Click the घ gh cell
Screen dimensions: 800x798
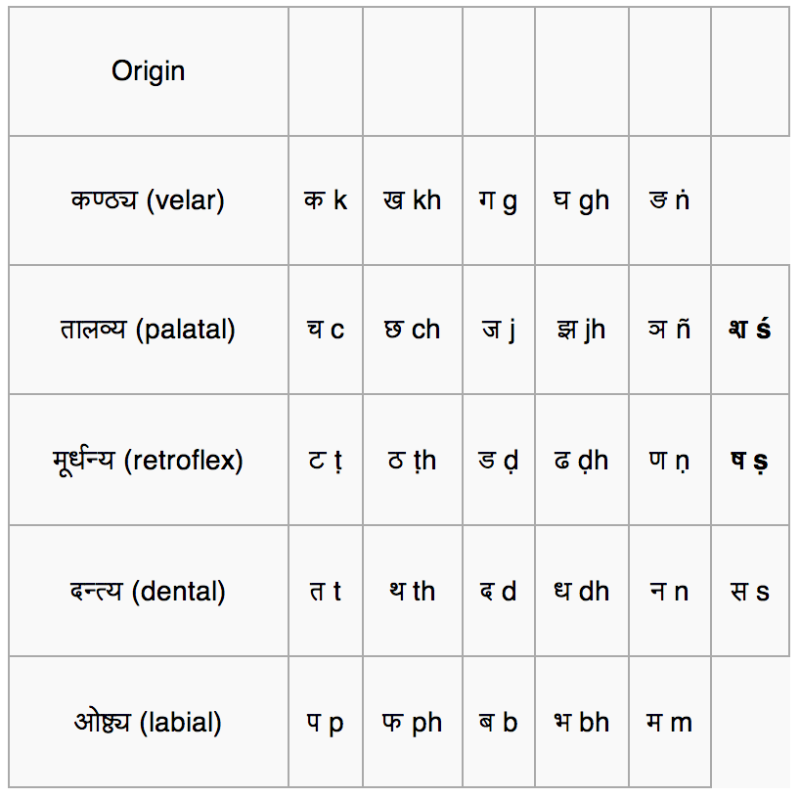(x=582, y=200)
